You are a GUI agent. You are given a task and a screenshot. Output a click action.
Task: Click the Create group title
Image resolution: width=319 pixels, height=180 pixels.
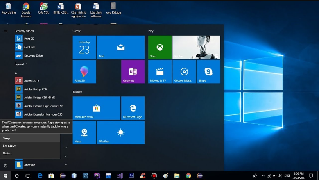tap(77, 31)
